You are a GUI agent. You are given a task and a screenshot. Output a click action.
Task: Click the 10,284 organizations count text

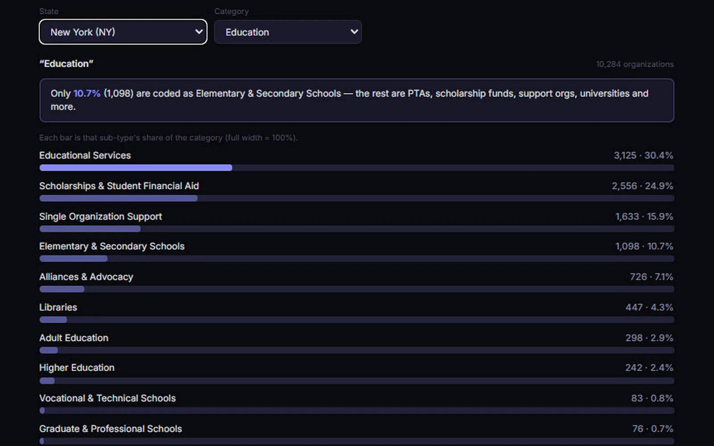point(635,64)
